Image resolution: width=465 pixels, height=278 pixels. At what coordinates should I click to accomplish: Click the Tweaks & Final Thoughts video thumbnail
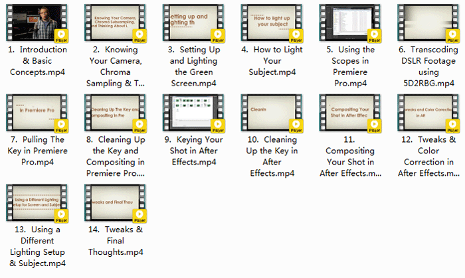click(x=116, y=202)
